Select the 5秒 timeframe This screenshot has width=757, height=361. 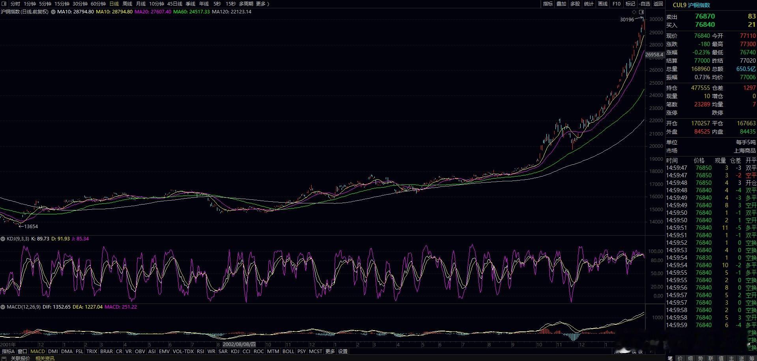tap(217, 4)
